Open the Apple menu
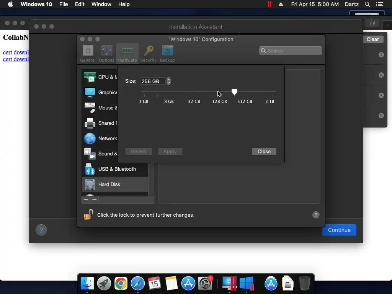 point(10,4)
